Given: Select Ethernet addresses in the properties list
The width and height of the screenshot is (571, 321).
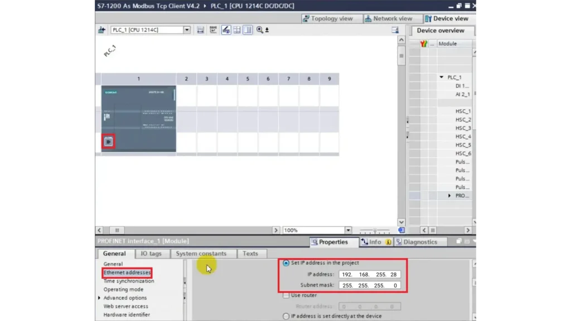Looking at the screenshot, I should 127,273.
